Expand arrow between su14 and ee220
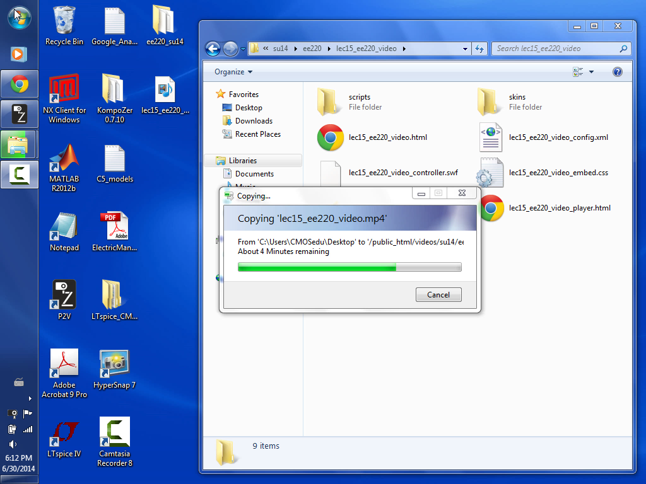The height and width of the screenshot is (484, 646). 295,49
